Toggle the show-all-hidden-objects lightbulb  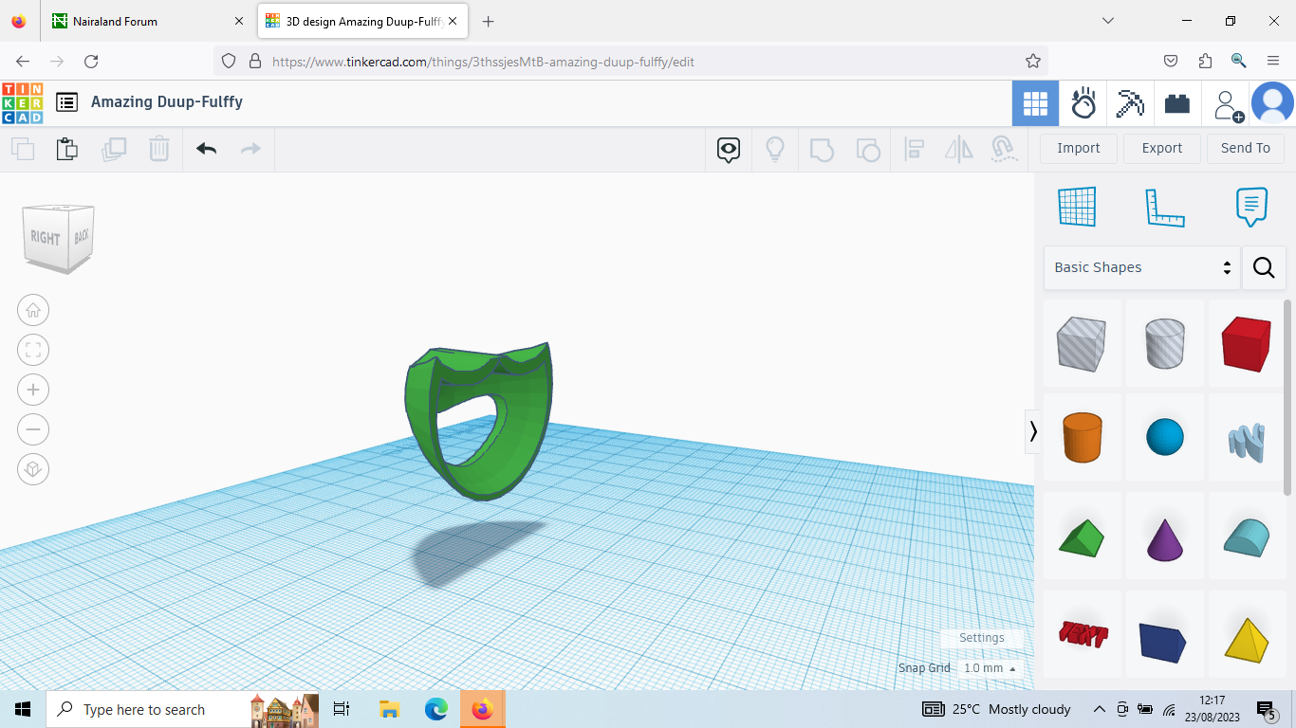coord(775,149)
